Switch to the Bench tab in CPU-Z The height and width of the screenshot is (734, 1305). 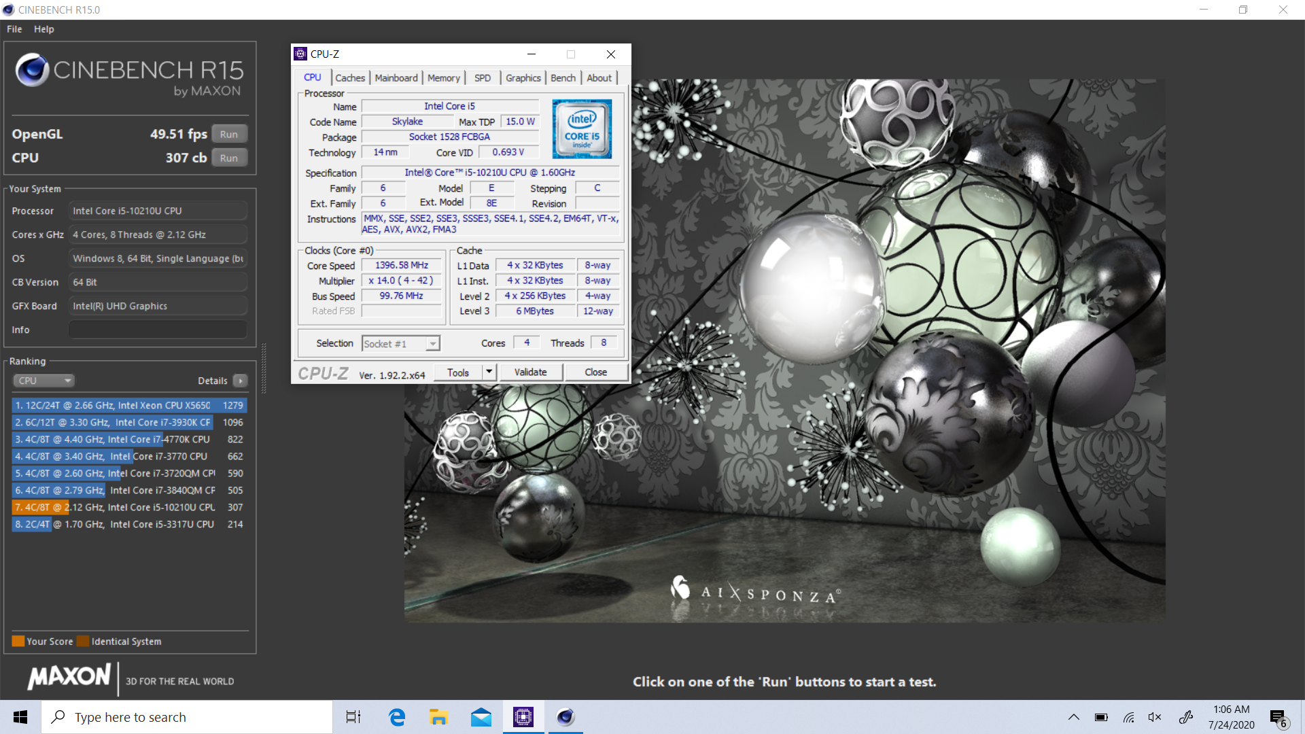coord(563,78)
